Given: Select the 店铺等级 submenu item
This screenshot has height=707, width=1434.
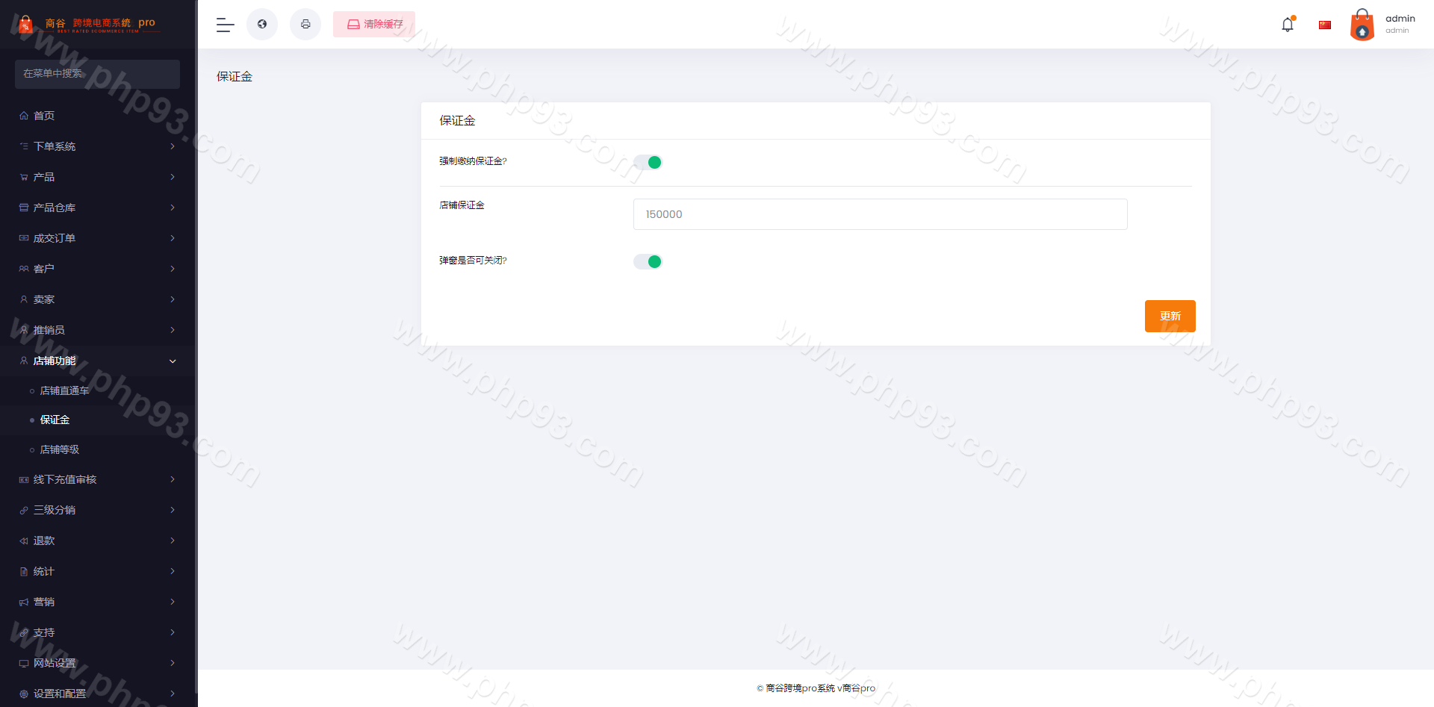Looking at the screenshot, I should pyautogui.click(x=60, y=449).
